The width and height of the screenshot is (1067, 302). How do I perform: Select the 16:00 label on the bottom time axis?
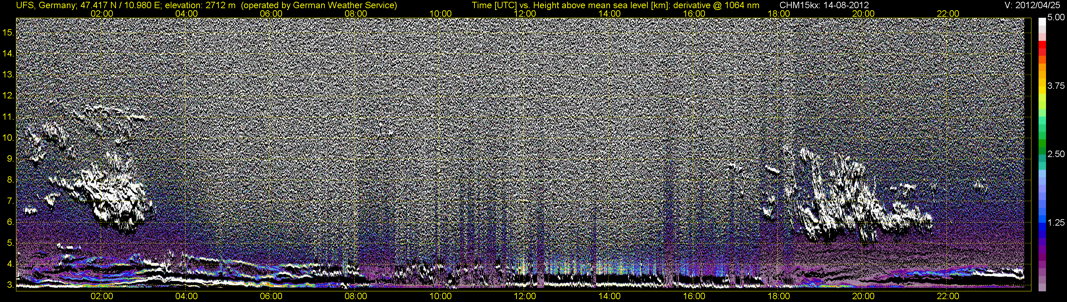coord(694,296)
